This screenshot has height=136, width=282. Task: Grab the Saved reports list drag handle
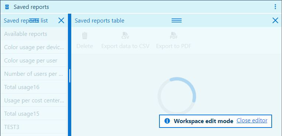(34, 21)
